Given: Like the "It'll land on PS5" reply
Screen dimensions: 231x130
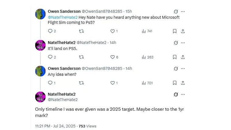Looking at the screenshot, I should point(113,57).
